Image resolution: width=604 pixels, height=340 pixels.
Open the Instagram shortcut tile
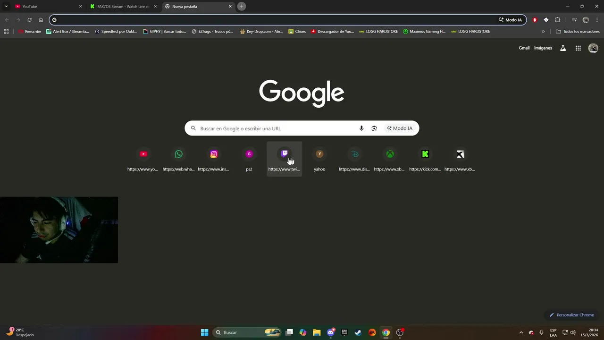click(x=214, y=159)
